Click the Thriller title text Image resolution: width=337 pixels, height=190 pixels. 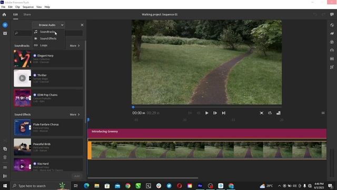[42, 75]
